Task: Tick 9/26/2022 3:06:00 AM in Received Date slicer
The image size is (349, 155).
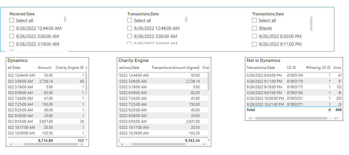Action: (11, 36)
